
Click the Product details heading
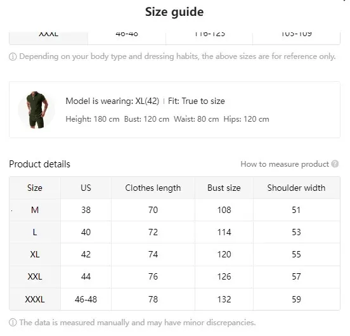[x=39, y=164]
